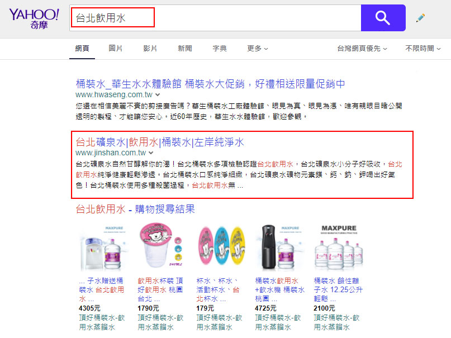This screenshot has height=338, width=451.
Task: Click the purple search magnifier button
Action: click(383, 18)
